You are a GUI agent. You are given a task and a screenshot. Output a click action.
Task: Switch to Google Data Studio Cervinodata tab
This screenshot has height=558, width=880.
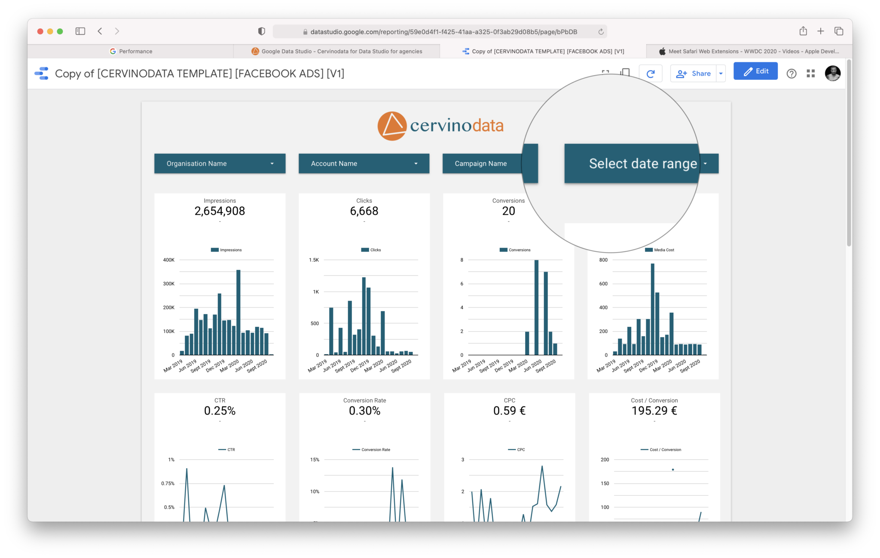[337, 51]
